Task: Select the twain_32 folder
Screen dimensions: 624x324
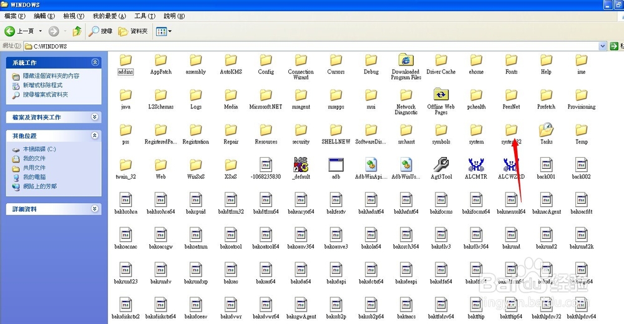Action: pos(125,169)
